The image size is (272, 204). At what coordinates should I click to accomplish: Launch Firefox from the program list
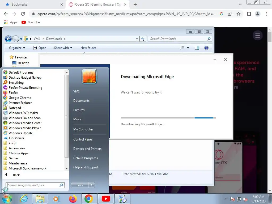(x=11, y=93)
